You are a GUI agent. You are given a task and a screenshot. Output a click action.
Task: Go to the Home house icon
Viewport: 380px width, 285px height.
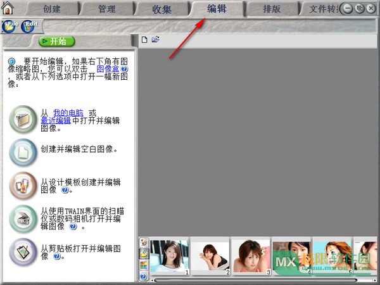[7, 8]
